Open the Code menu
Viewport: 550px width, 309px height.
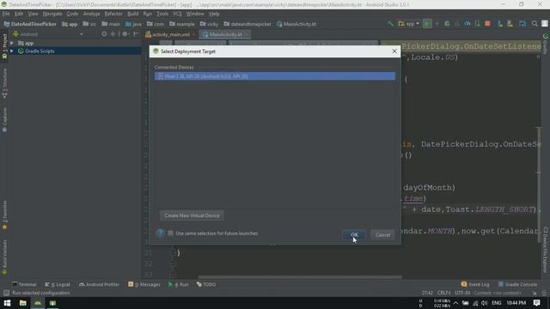pyautogui.click(x=72, y=14)
